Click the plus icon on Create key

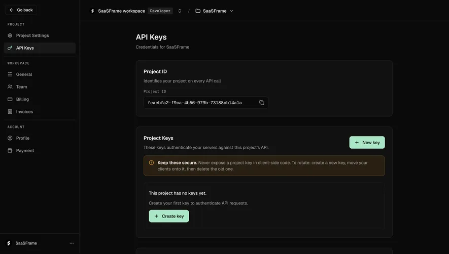[156, 216]
